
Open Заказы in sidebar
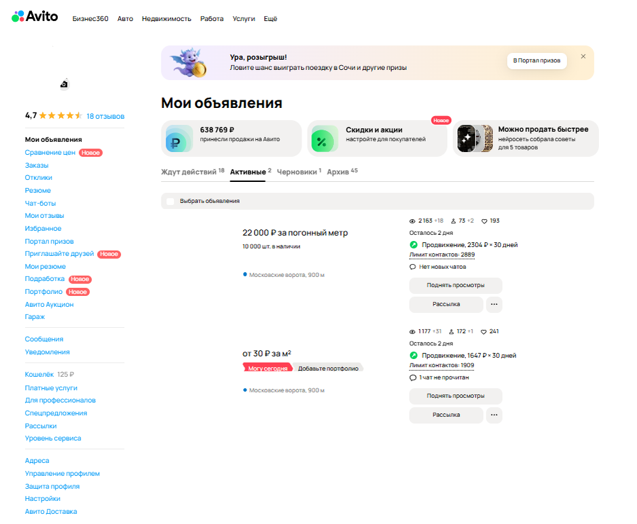pos(37,165)
